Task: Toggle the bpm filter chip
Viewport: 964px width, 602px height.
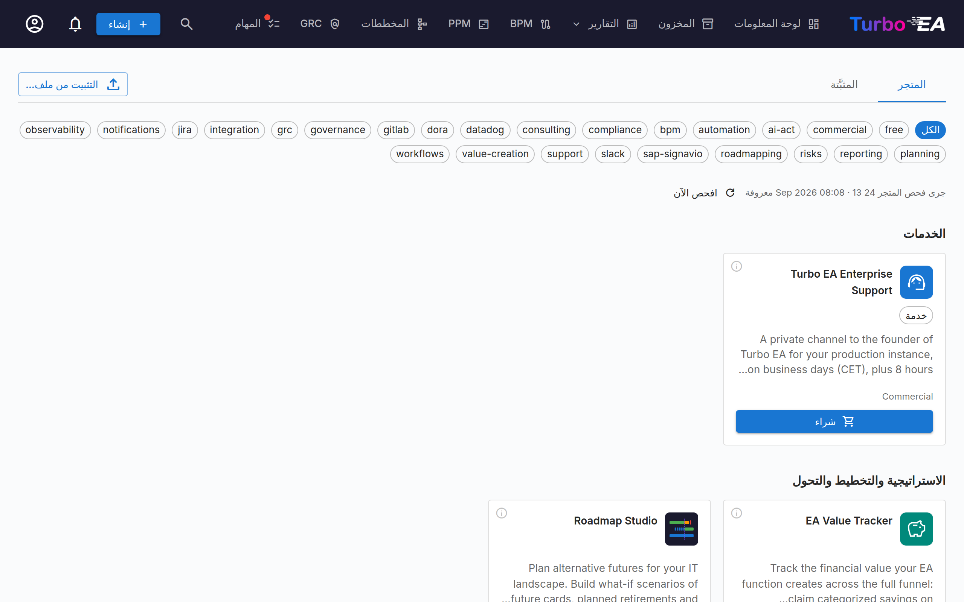Action: tap(670, 130)
